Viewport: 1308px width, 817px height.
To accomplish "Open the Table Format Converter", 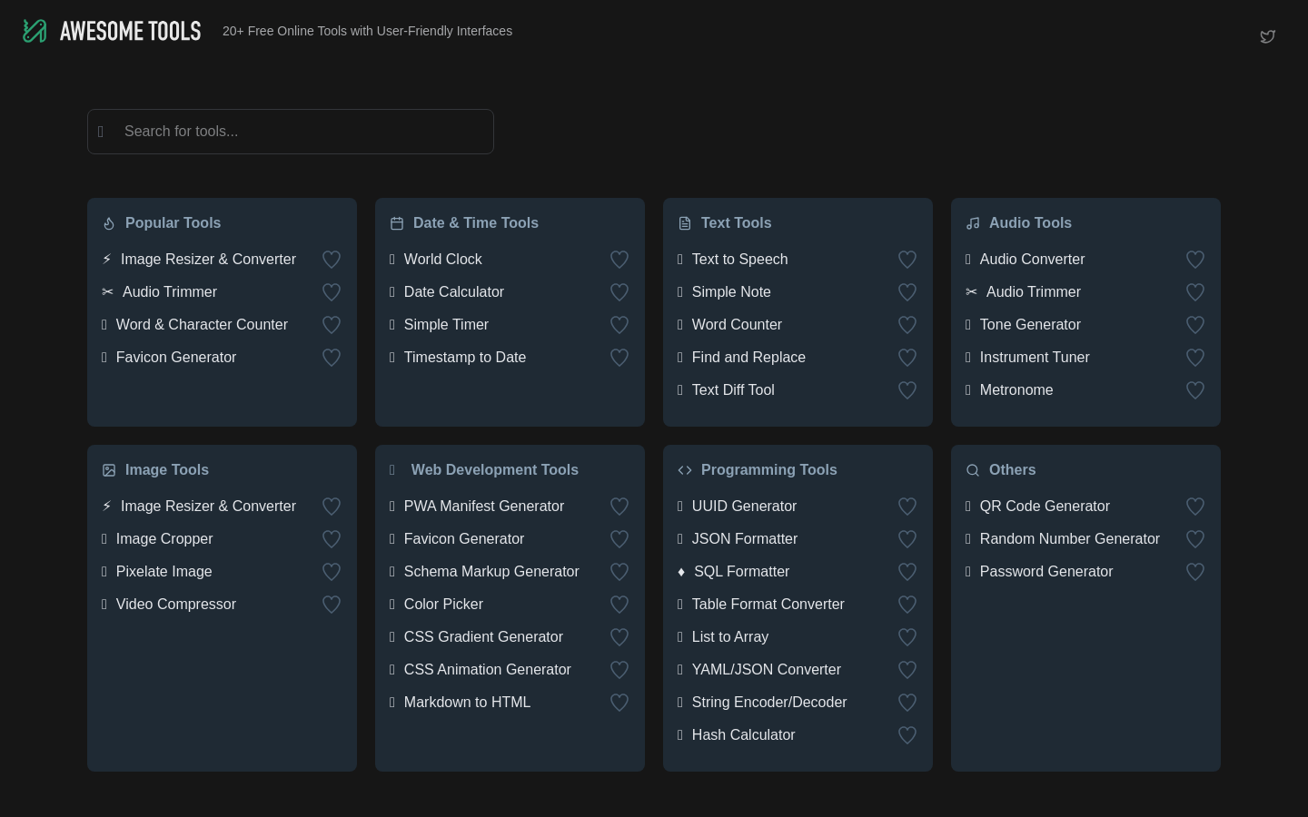I will (768, 605).
